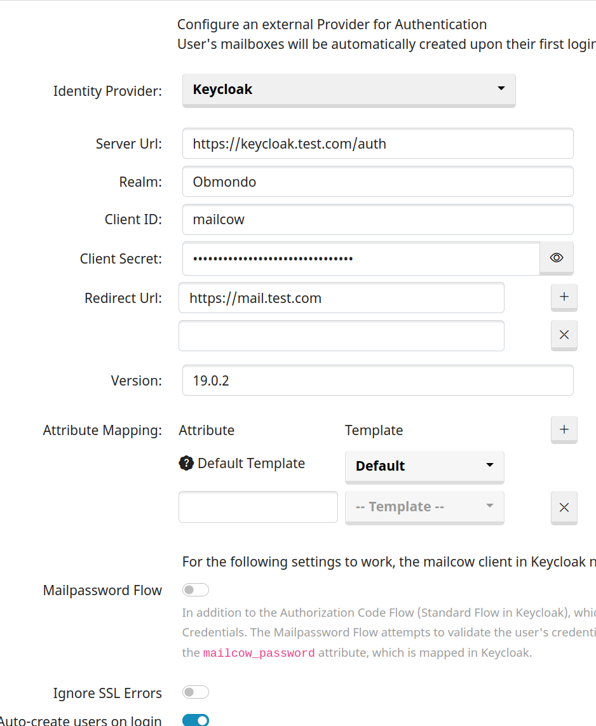Viewport: 596px width, 726px height.
Task: Edit the Version field showing 19.0.2
Action: (x=377, y=380)
